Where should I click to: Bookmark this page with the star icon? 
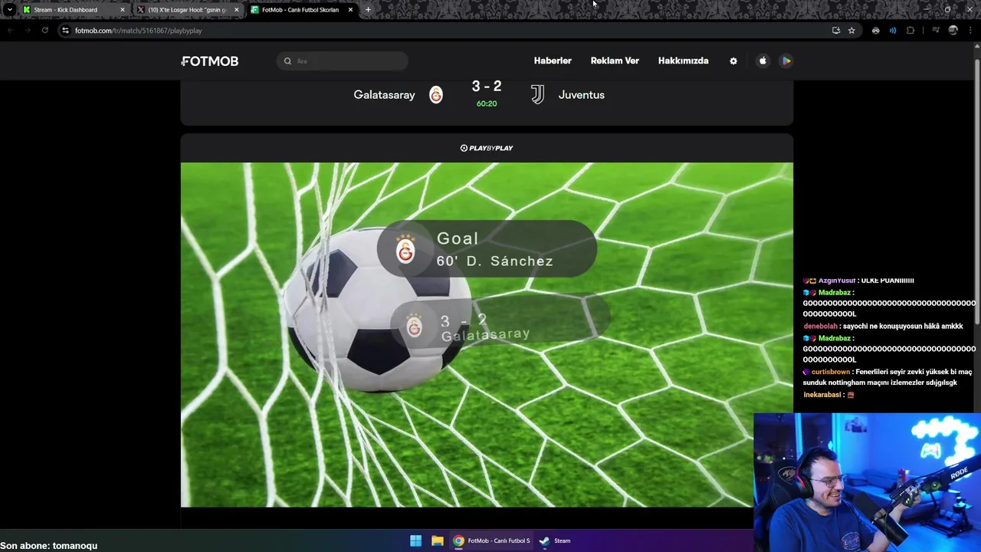pos(851,30)
